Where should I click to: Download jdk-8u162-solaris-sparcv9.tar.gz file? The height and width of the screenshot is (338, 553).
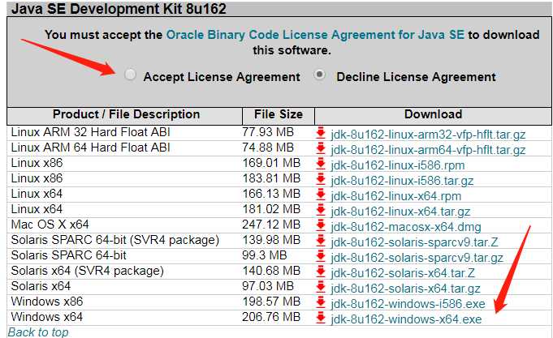(417, 258)
